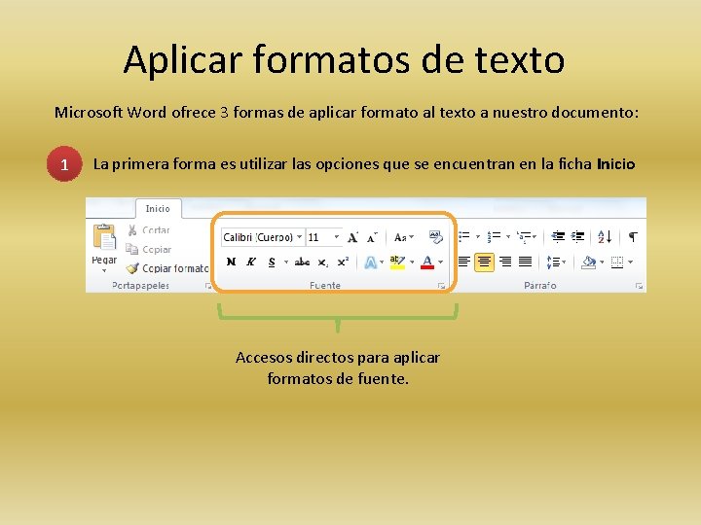
Task: Click the grow font icon
Action: point(352,237)
